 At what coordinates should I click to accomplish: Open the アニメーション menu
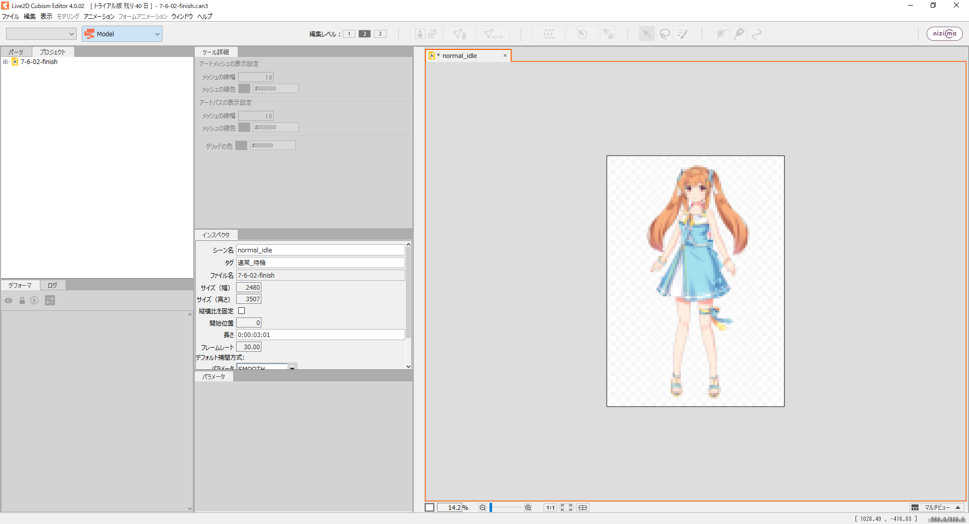99,16
